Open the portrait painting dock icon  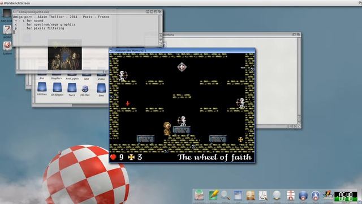(250, 195)
